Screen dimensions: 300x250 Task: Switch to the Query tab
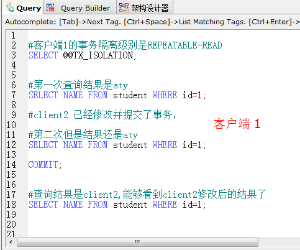(x=23, y=8)
